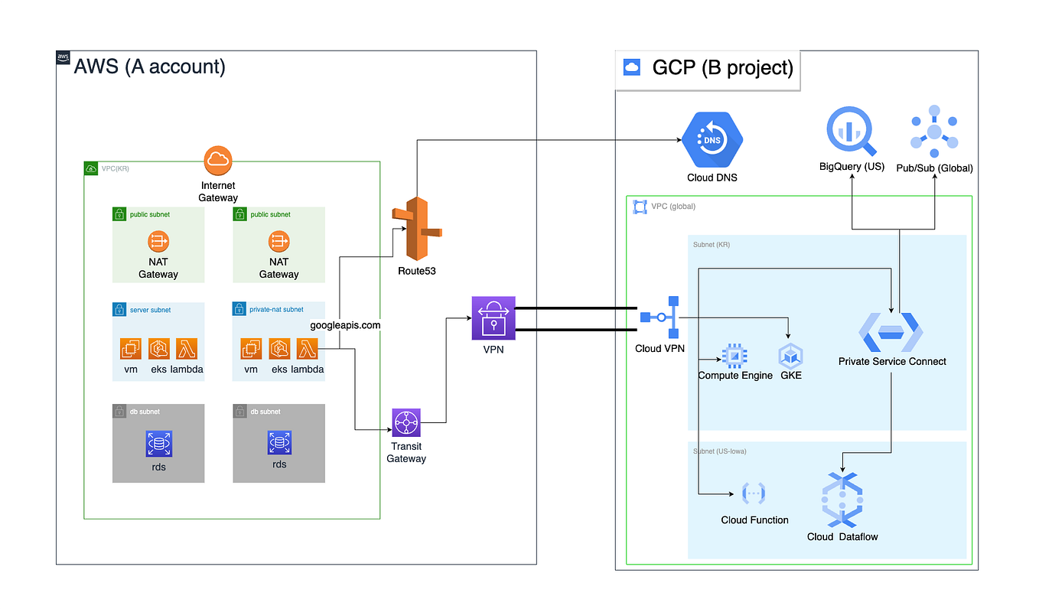This screenshot has height=609, width=1039.
Task: Click the GKE icon beside Compute Engine
Action: tap(790, 357)
